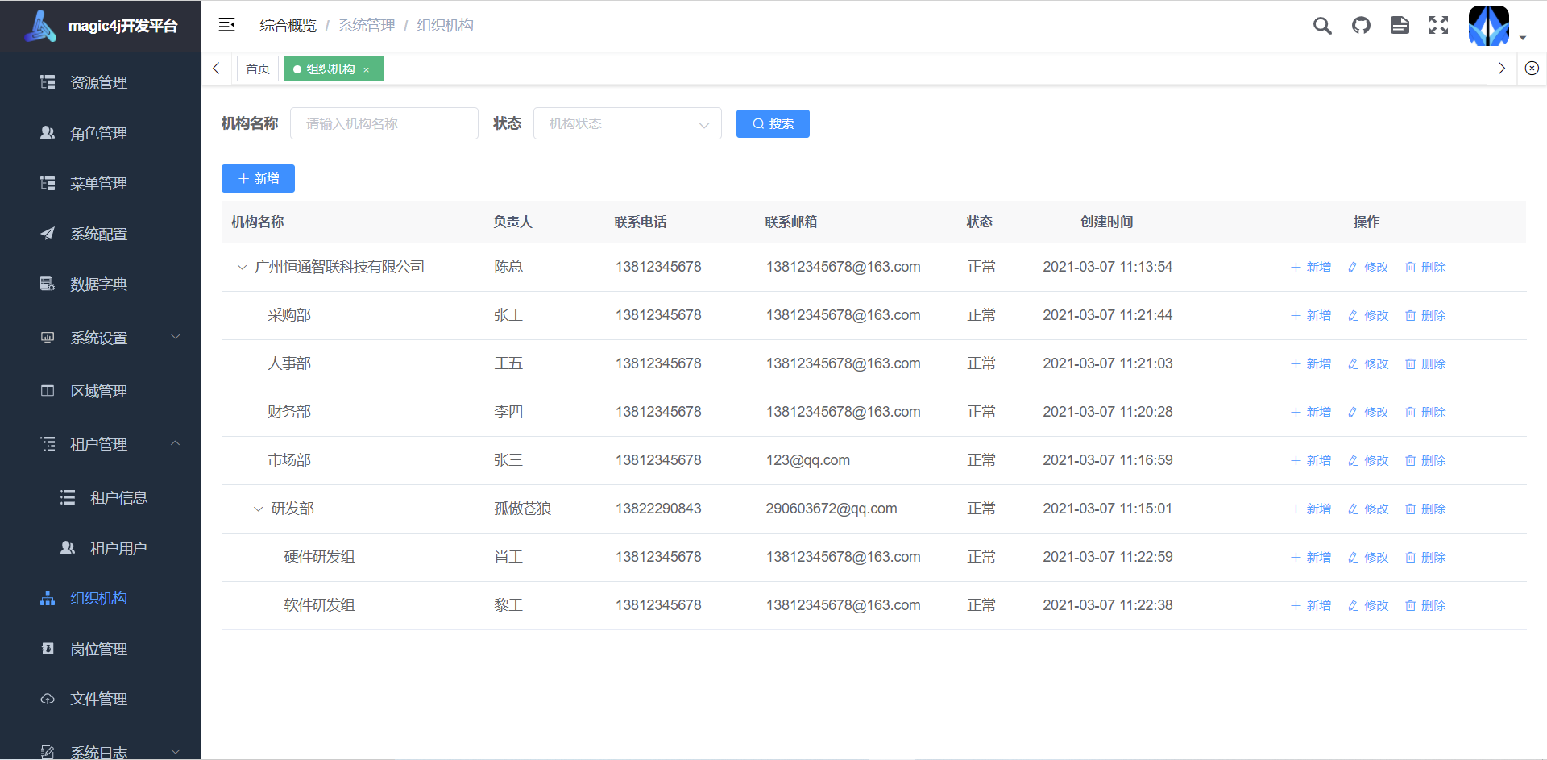Open the documentation icon in header
This screenshot has height=760, width=1547.
(x=1400, y=26)
